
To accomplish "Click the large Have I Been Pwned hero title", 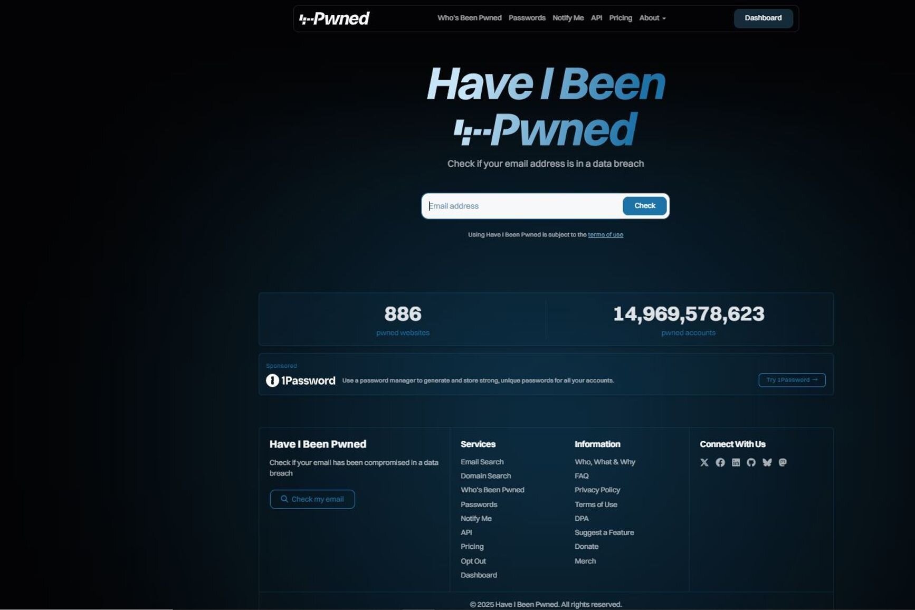I will [546, 106].
